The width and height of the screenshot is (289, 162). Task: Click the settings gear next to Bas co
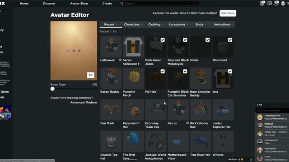pos(187,123)
